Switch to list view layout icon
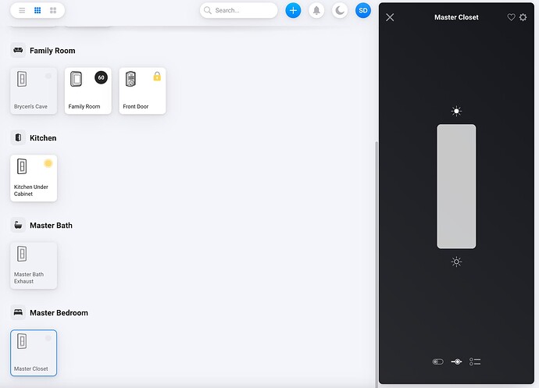Viewport: 539px width, 388px height. pyautogui.click(x=22, y=10)
